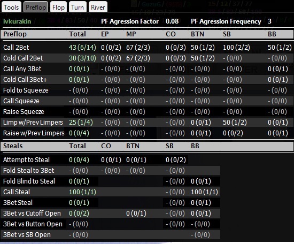Select the Cold Call 2Bet row label
The width and height of the screenshot is (294, 244).
pyautogui.click(x=23, y=58)
